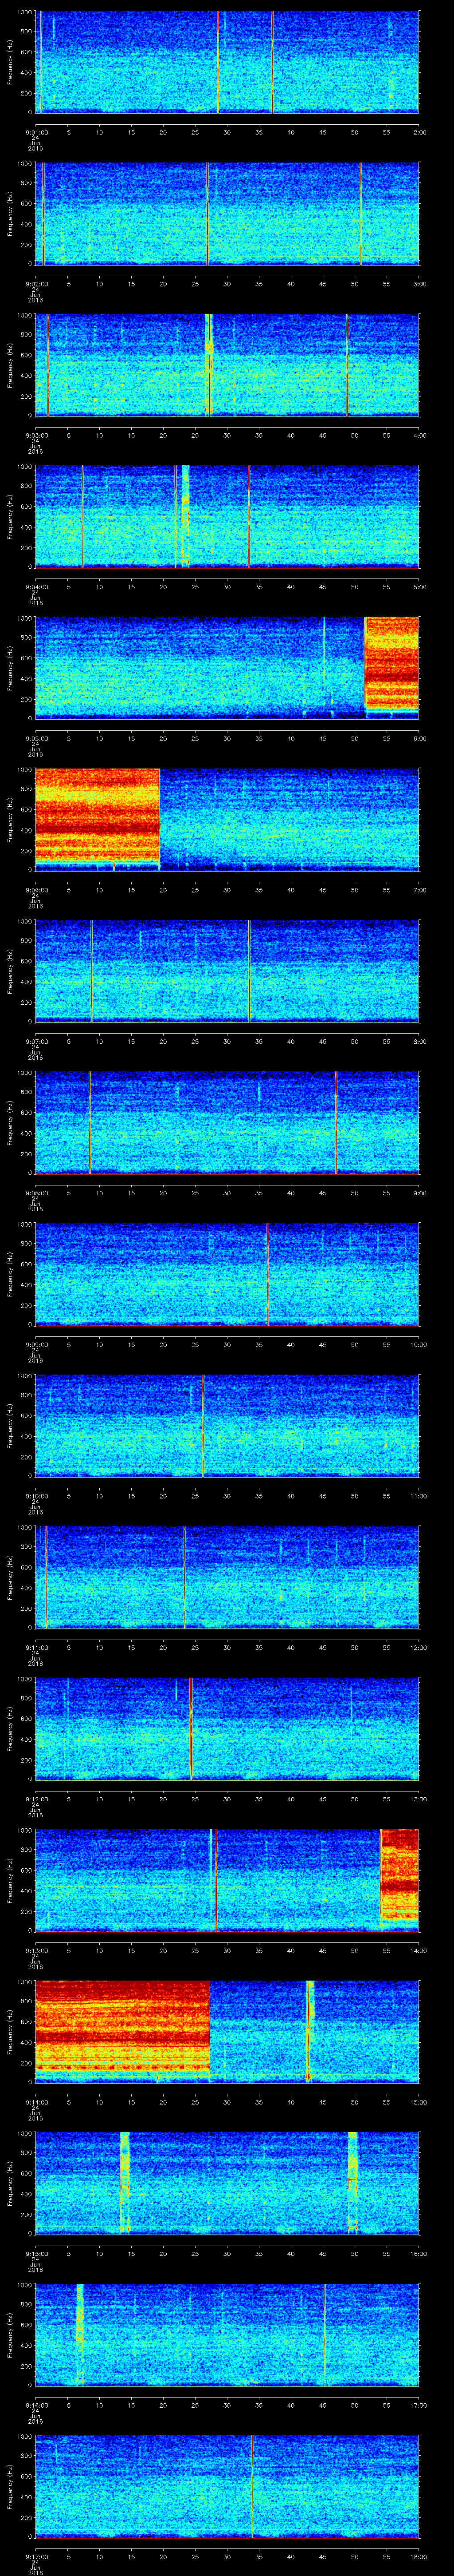
Task: Click the "Frequency (Hz)" axis label of the 9:01:00 panel
Action: click(10, 62)
